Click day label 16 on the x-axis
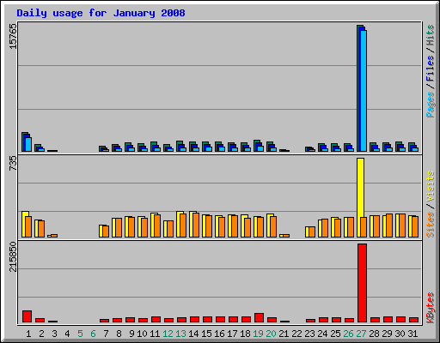The height and width of the screenshot is (343, 440). (x=219, y=334)
